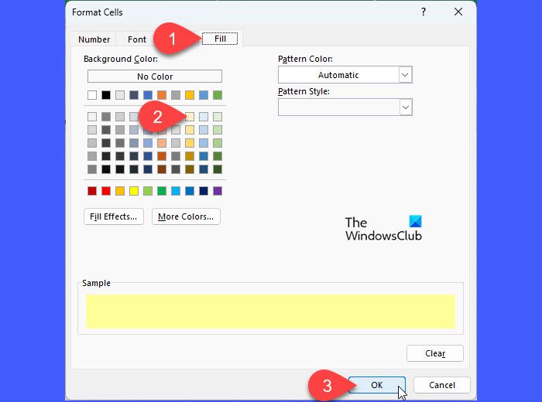Select darkest gold shade in theme grid
This screenshot has width=542, height=402.
190,169
